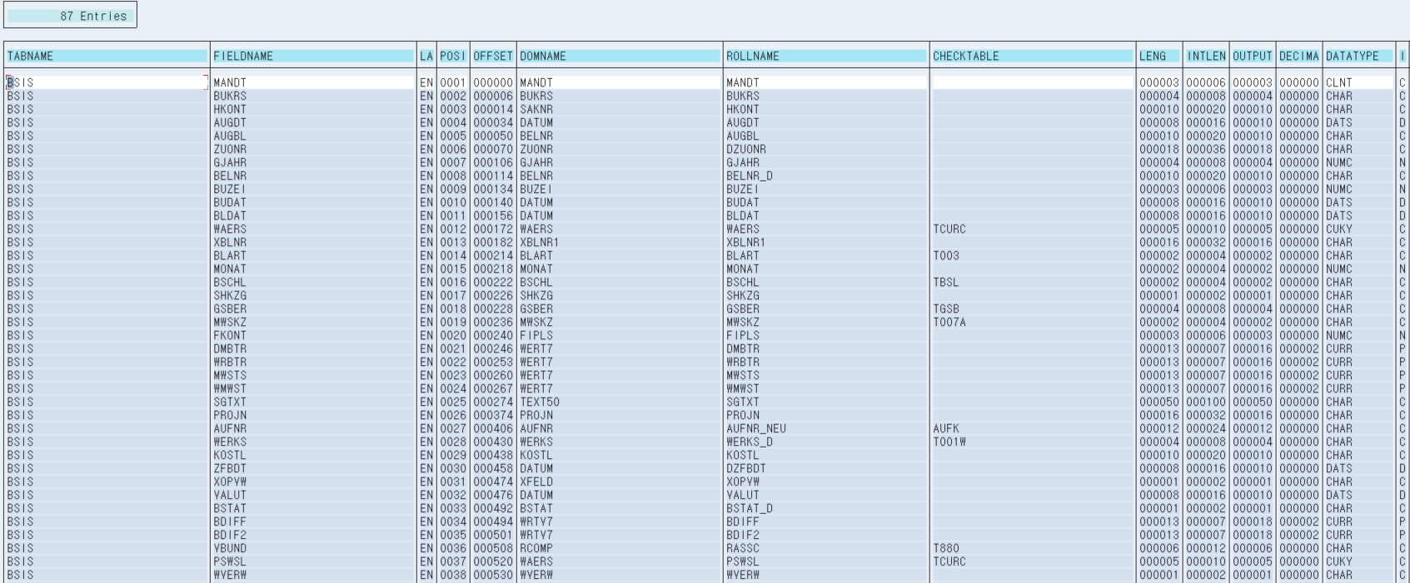Viewport: 1410px width, 583px height.
Task: Select the OFFSET column header
Action: point(493,56)
